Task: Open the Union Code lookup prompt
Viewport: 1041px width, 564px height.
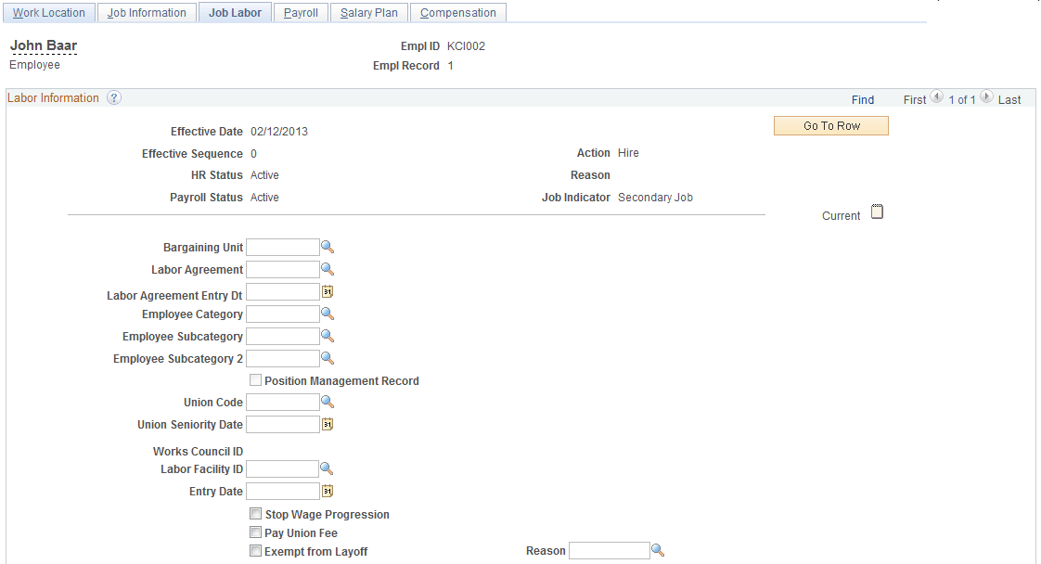Action: click(328, 402)
